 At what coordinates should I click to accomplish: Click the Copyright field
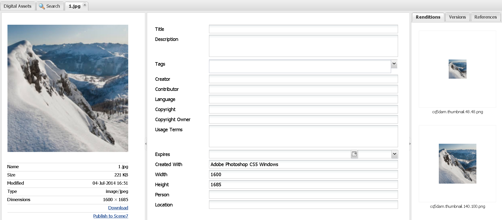(303, 109)
